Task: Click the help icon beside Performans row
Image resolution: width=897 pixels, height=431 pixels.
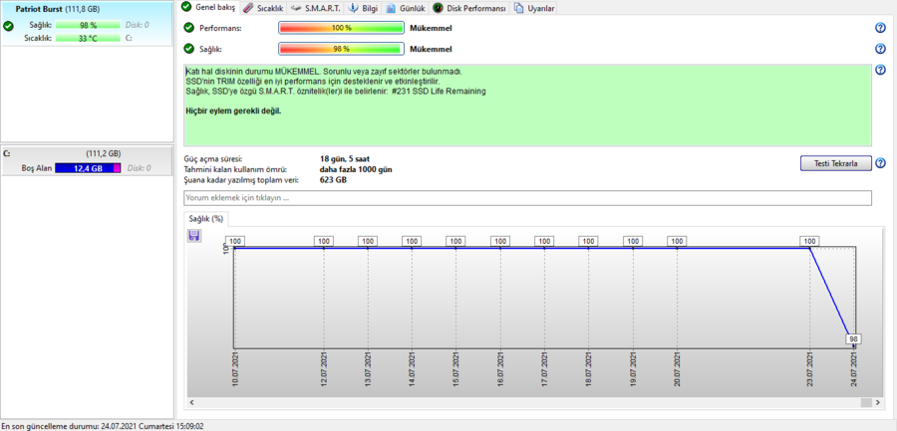Action: 880,28
